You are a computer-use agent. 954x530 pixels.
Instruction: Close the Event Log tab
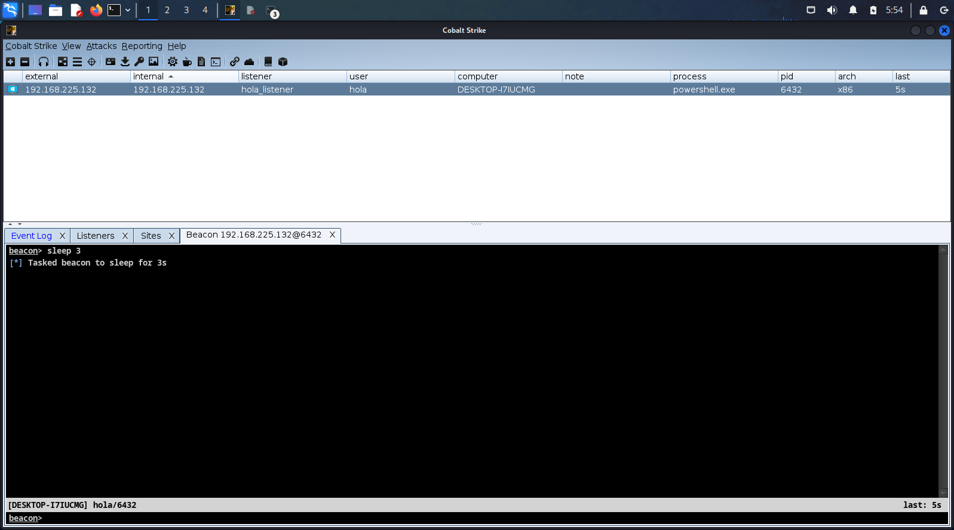pyautogui.click(x=62, y=236)
